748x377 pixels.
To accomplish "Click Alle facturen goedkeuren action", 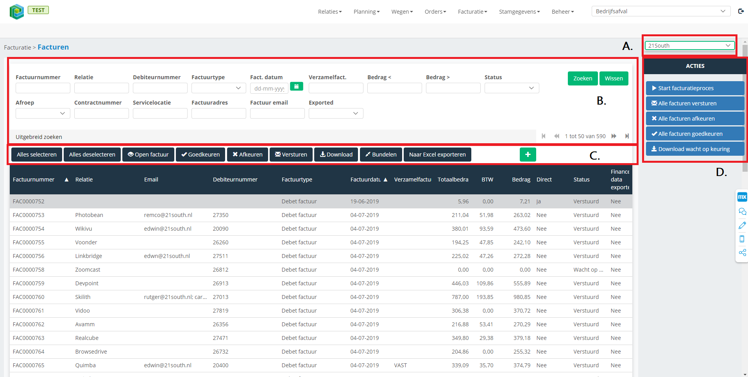I will [x=695, y=134].
